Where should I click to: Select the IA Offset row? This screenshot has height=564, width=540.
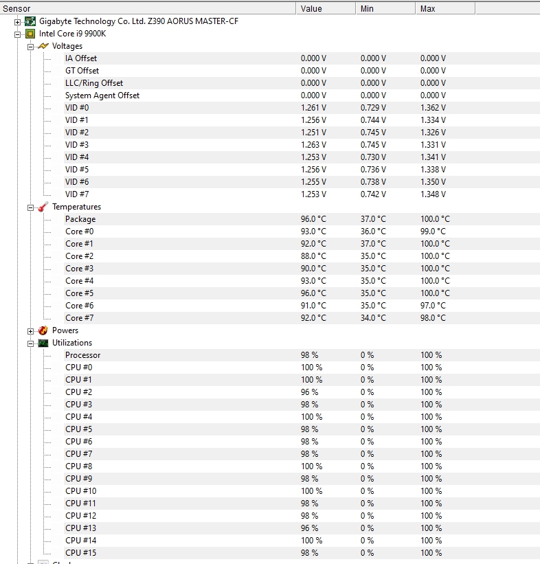pyautogui.click(x=302, y=58)
